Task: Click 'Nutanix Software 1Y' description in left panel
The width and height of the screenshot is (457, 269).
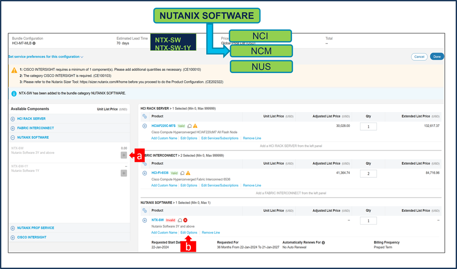Action: [x=25, y=171]
